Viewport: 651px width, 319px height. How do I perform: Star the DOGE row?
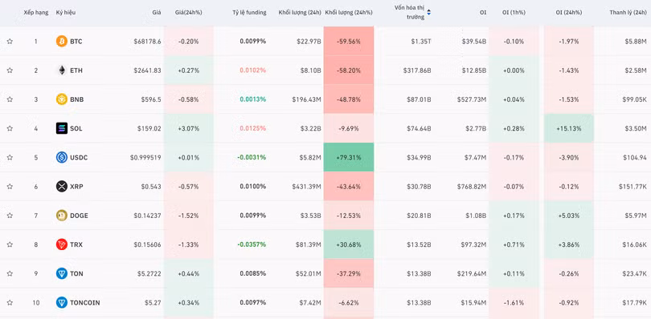coord(10,216)
